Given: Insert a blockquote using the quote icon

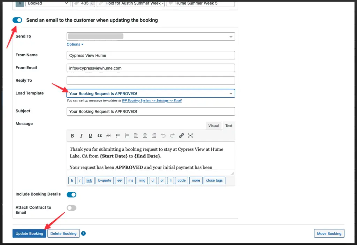Looking at the screenshot, I should (100, 136).
